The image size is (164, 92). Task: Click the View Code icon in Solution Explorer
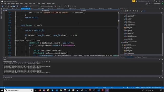pos(140,11)
